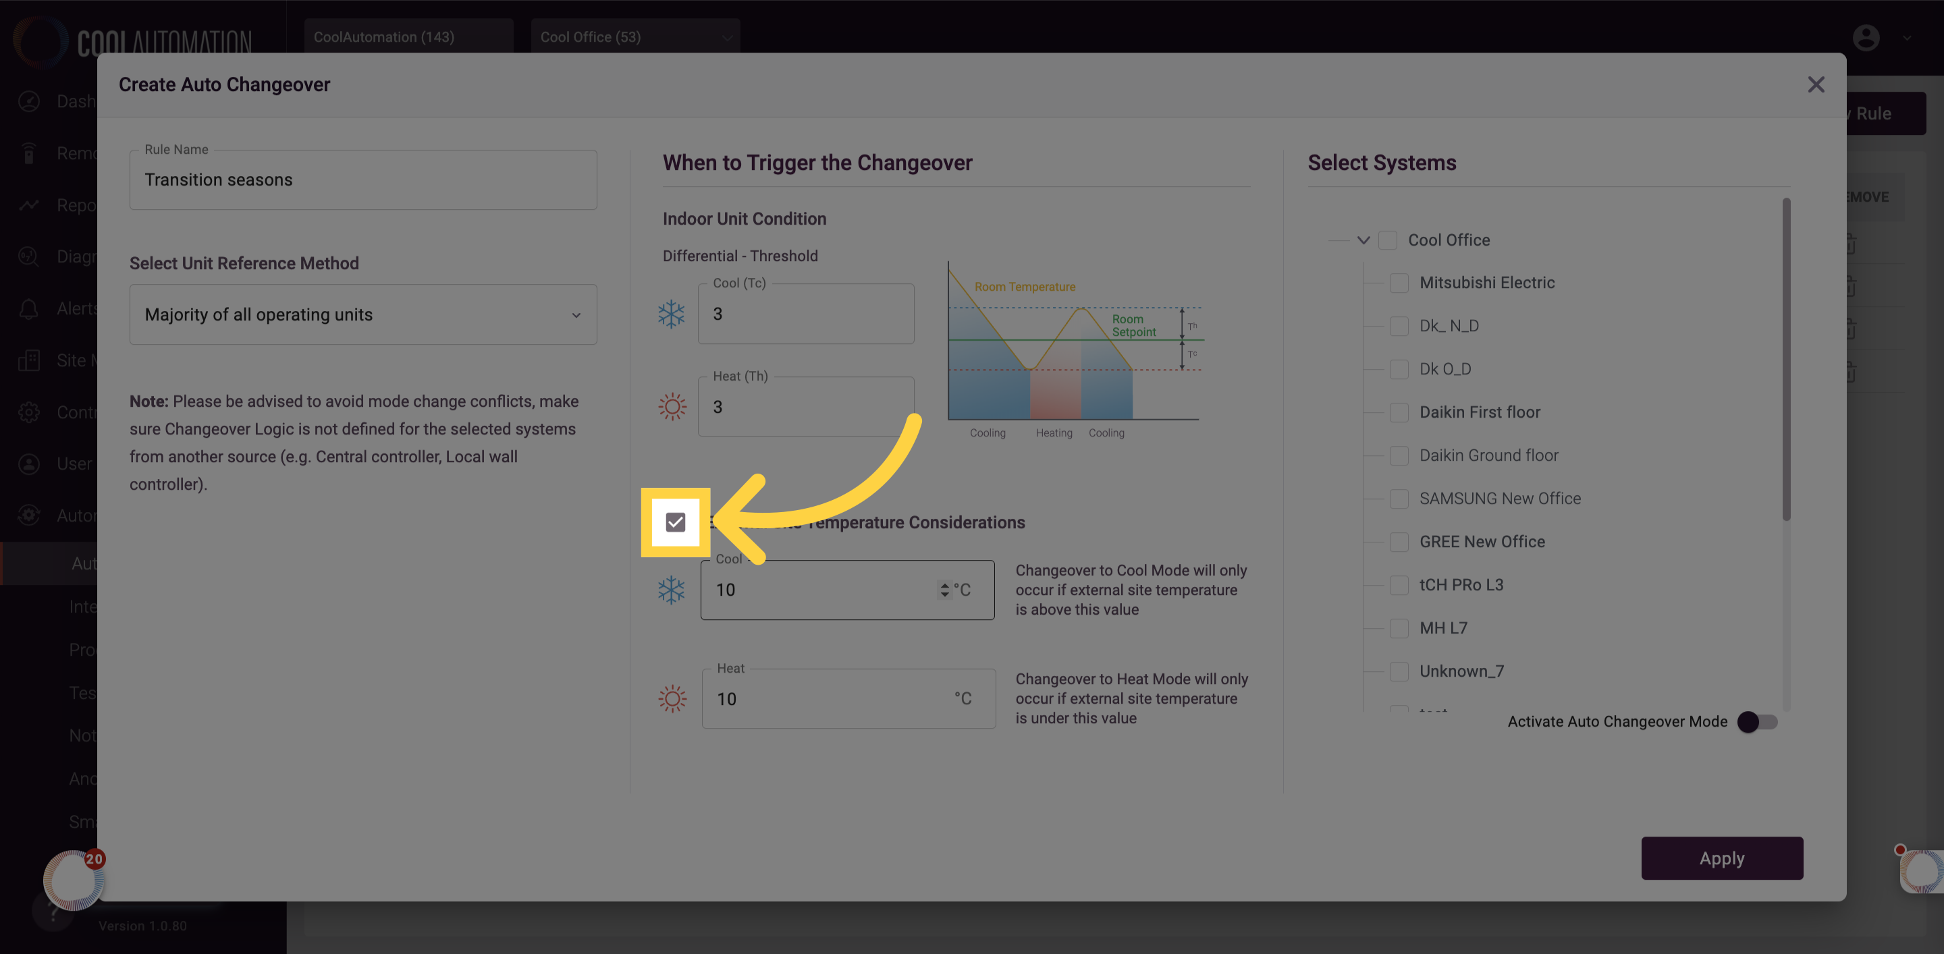Open the Dashboard sidebar icon

coord(28,101)
